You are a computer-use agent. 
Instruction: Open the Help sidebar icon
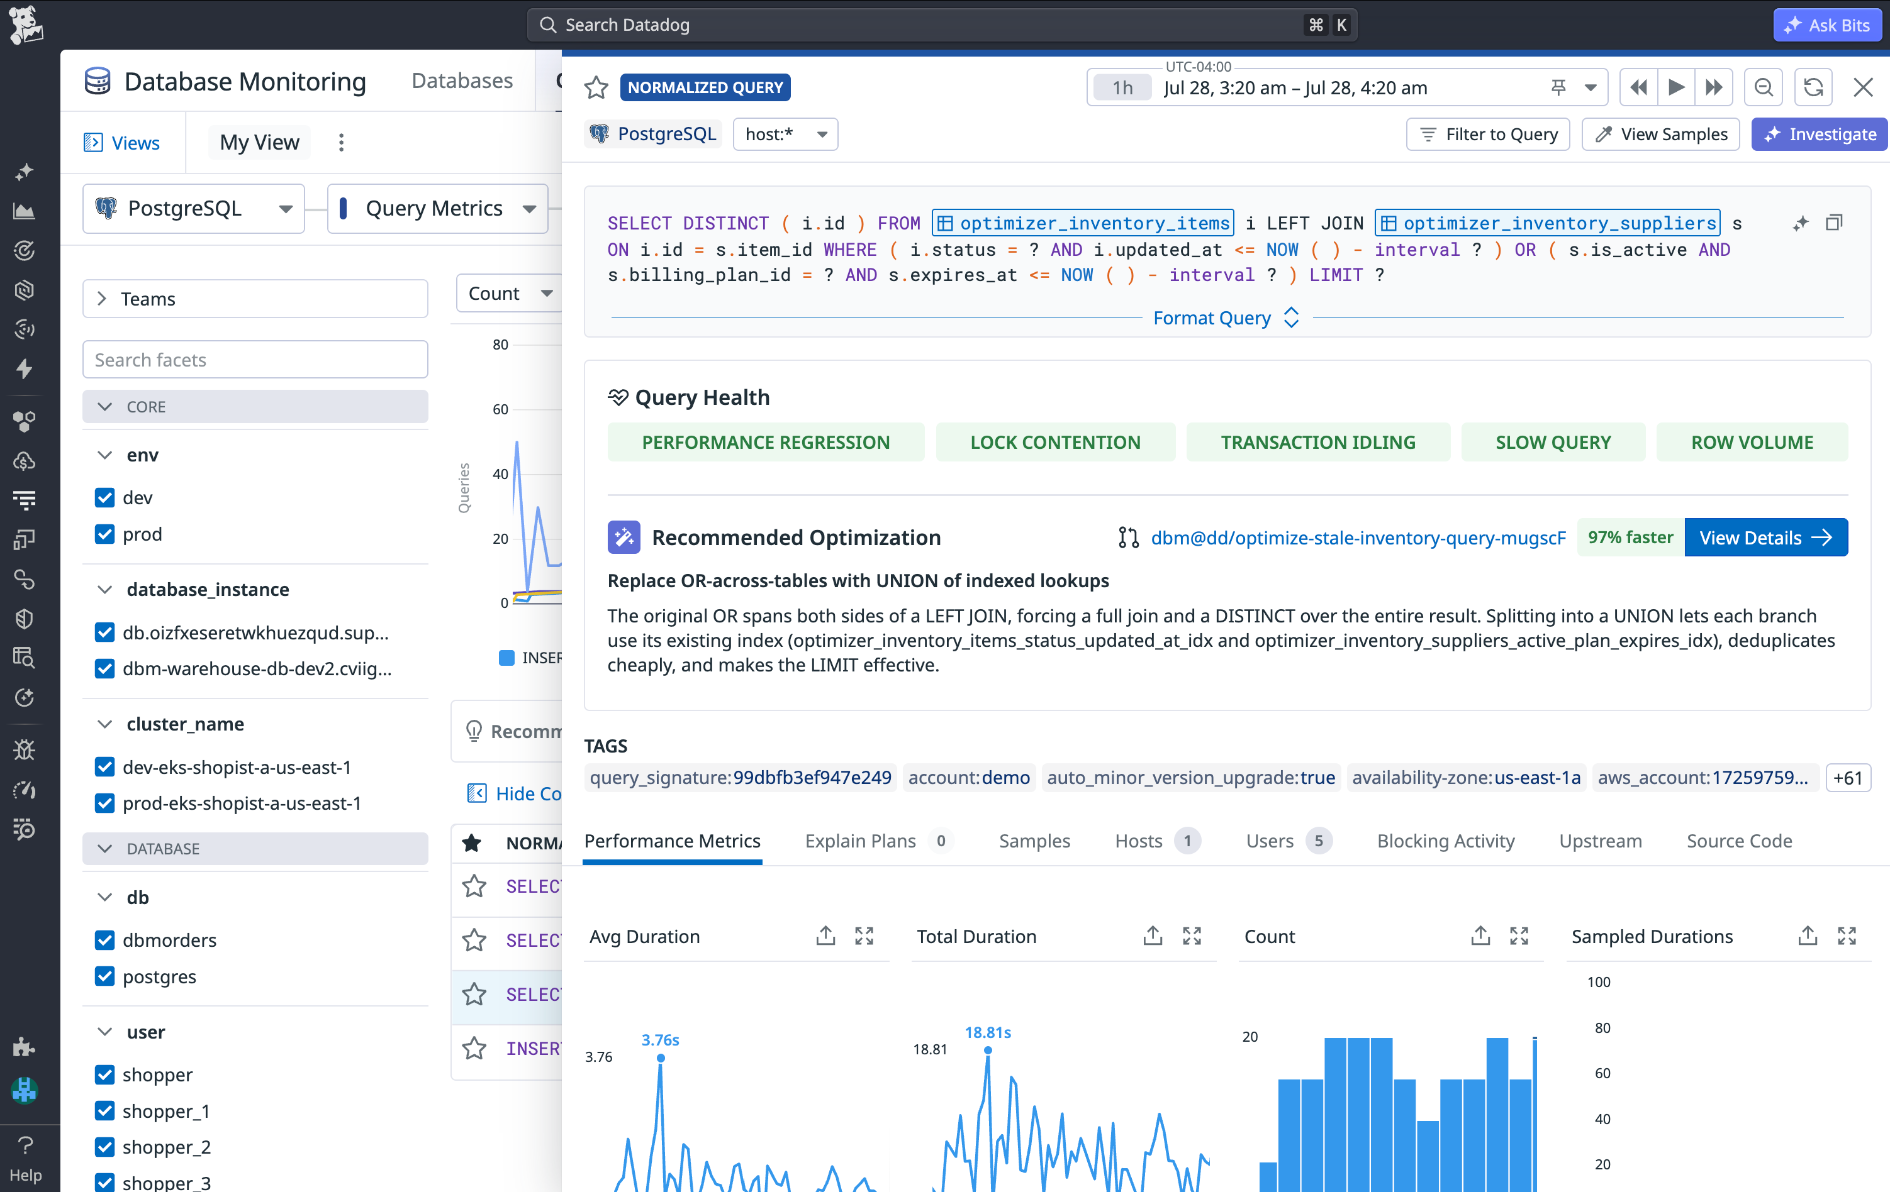[x=25, y=1159]
